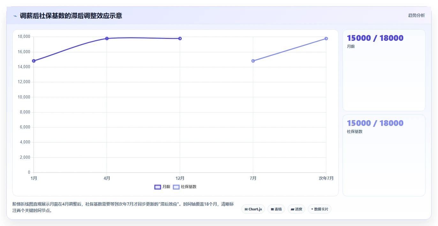Select the 数据卡片 chip
Image resolution: width=438 pixels, height=226 pixels.
(x=320, y=209)
